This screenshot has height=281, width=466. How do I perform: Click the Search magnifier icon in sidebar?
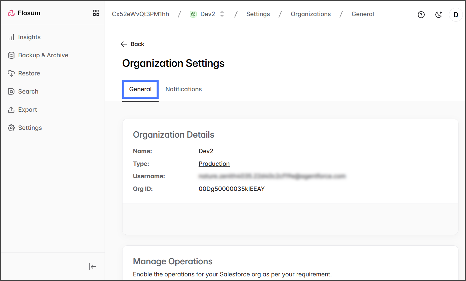(x=11, y=92)
